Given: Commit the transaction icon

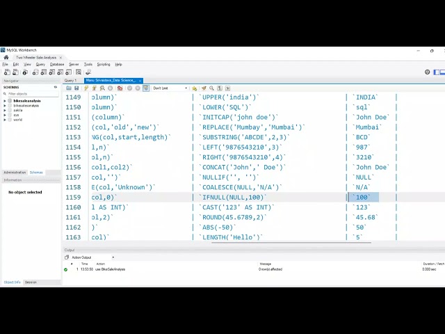Looking at the screenshot, I should click(130, 88).
